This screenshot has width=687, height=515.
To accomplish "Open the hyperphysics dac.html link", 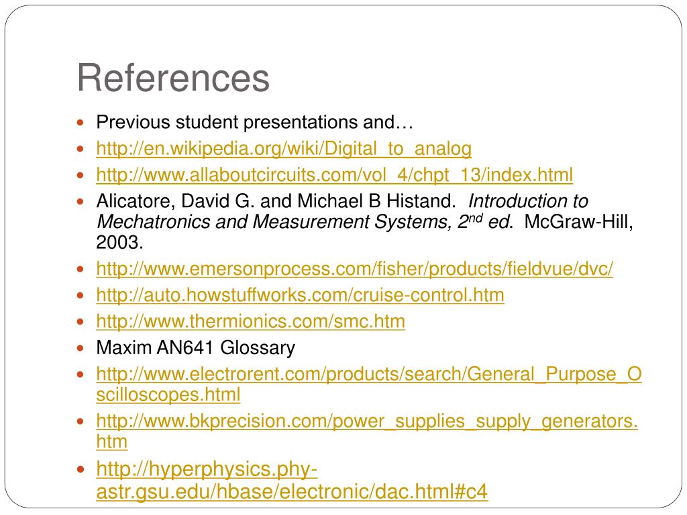I will (x=292, y=480).
